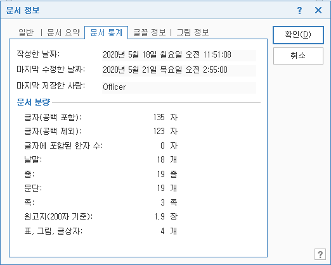Click the 글자(공백 포함) label
331x265 pixels.
pos(53,118)
